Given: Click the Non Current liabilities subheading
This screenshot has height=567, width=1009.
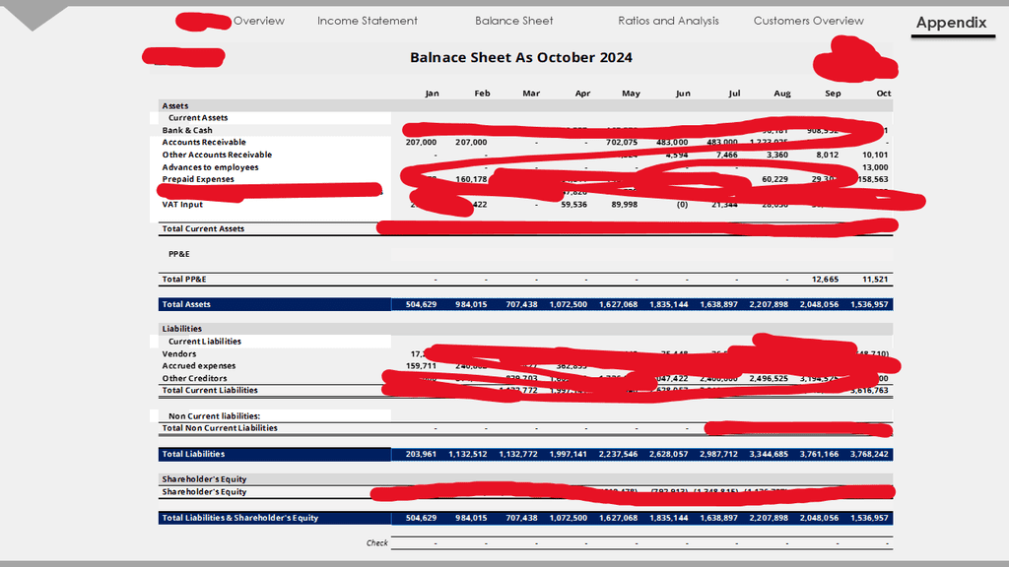Looking at the screenshot, I should click(x=214, y=416).
